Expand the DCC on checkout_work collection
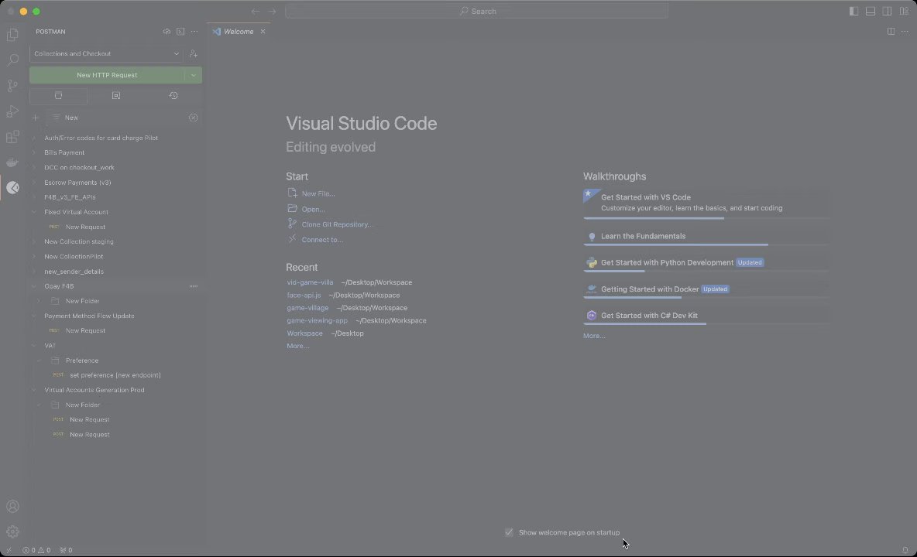The height and width of the screenshot is (557, 917). pyautogui.click(x=34, y=168)
